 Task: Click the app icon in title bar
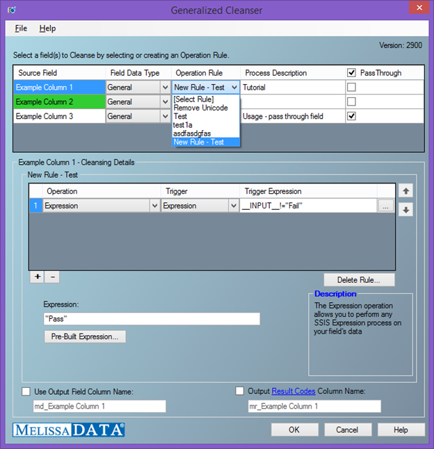10,10
